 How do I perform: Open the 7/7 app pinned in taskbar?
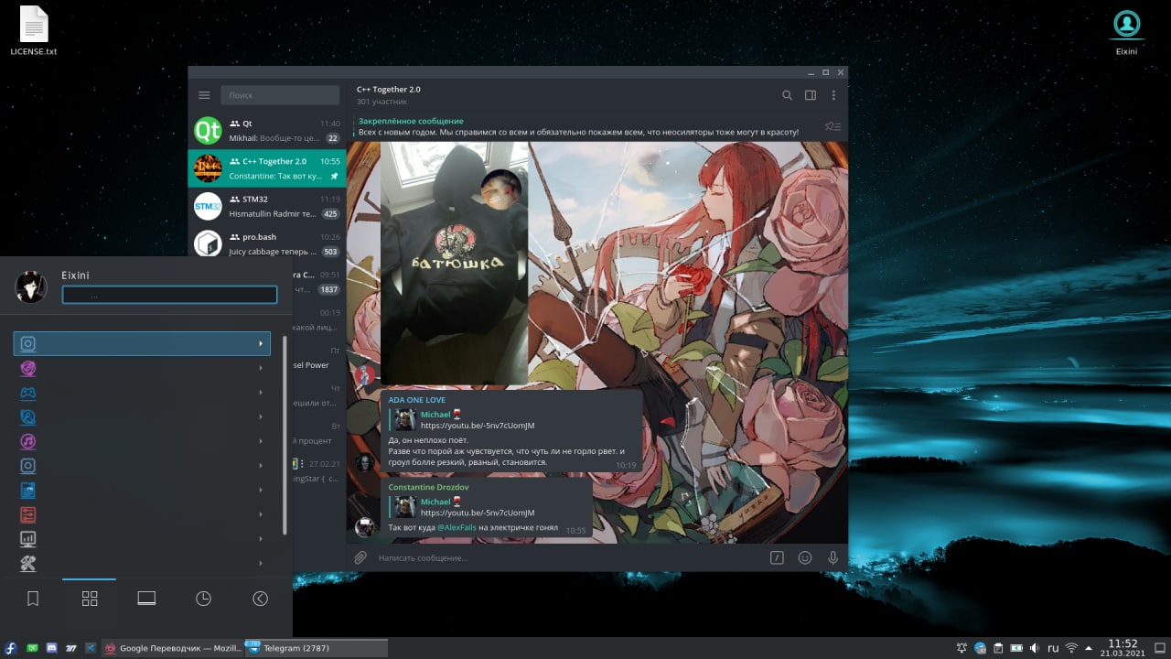pyautogui.click(x=70, y=648)
